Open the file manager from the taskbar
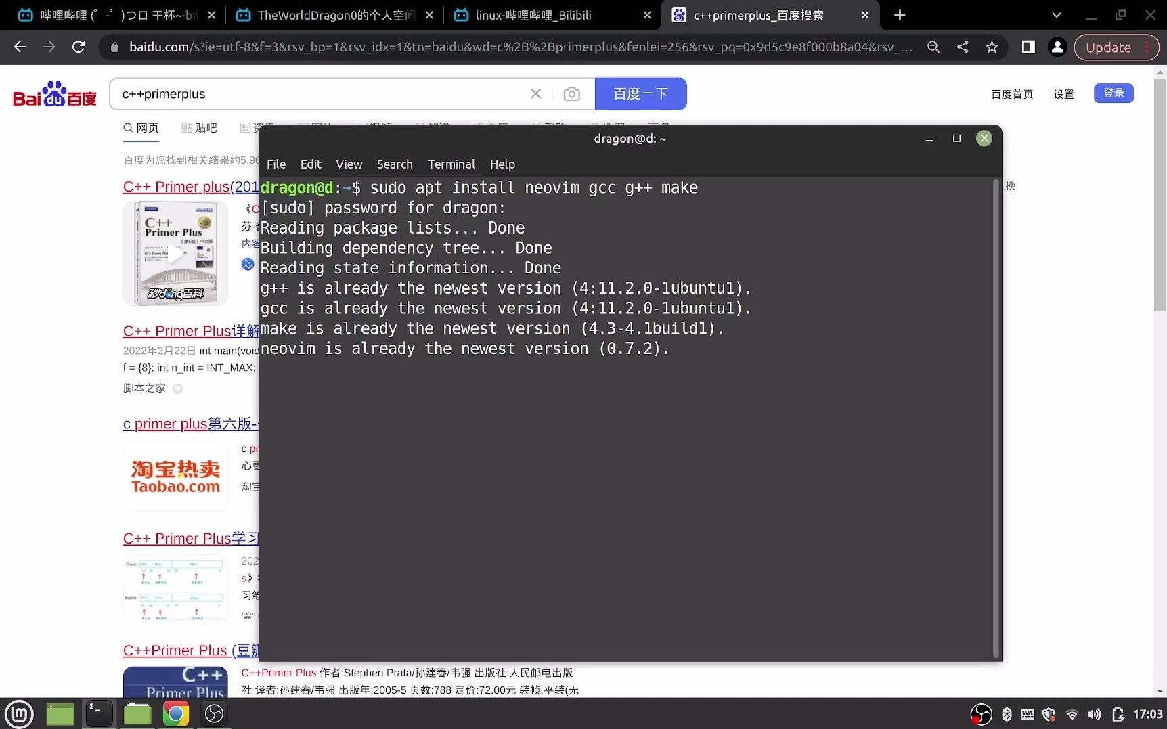 [137, 713]
